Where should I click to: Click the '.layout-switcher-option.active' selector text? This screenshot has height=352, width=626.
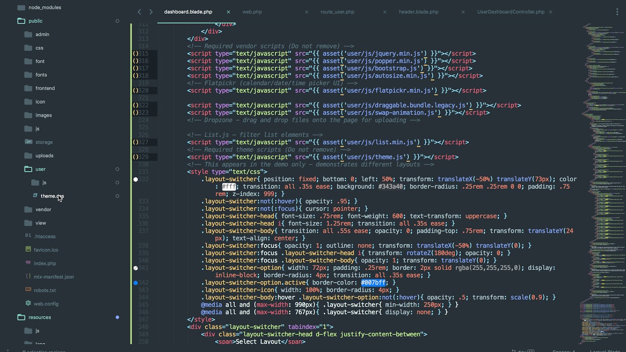(x=253, y=283)
